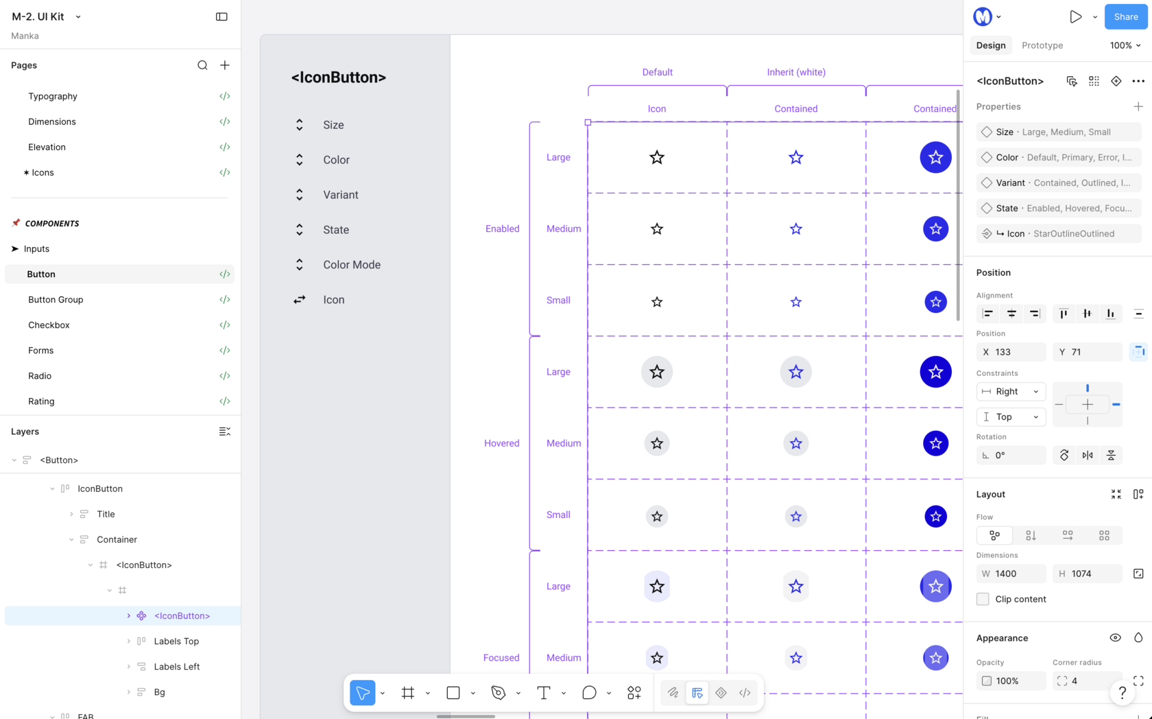Select Color property row
This screenshot has width=1152, height=719.
pyautogui.click(x=1059, y=157)
